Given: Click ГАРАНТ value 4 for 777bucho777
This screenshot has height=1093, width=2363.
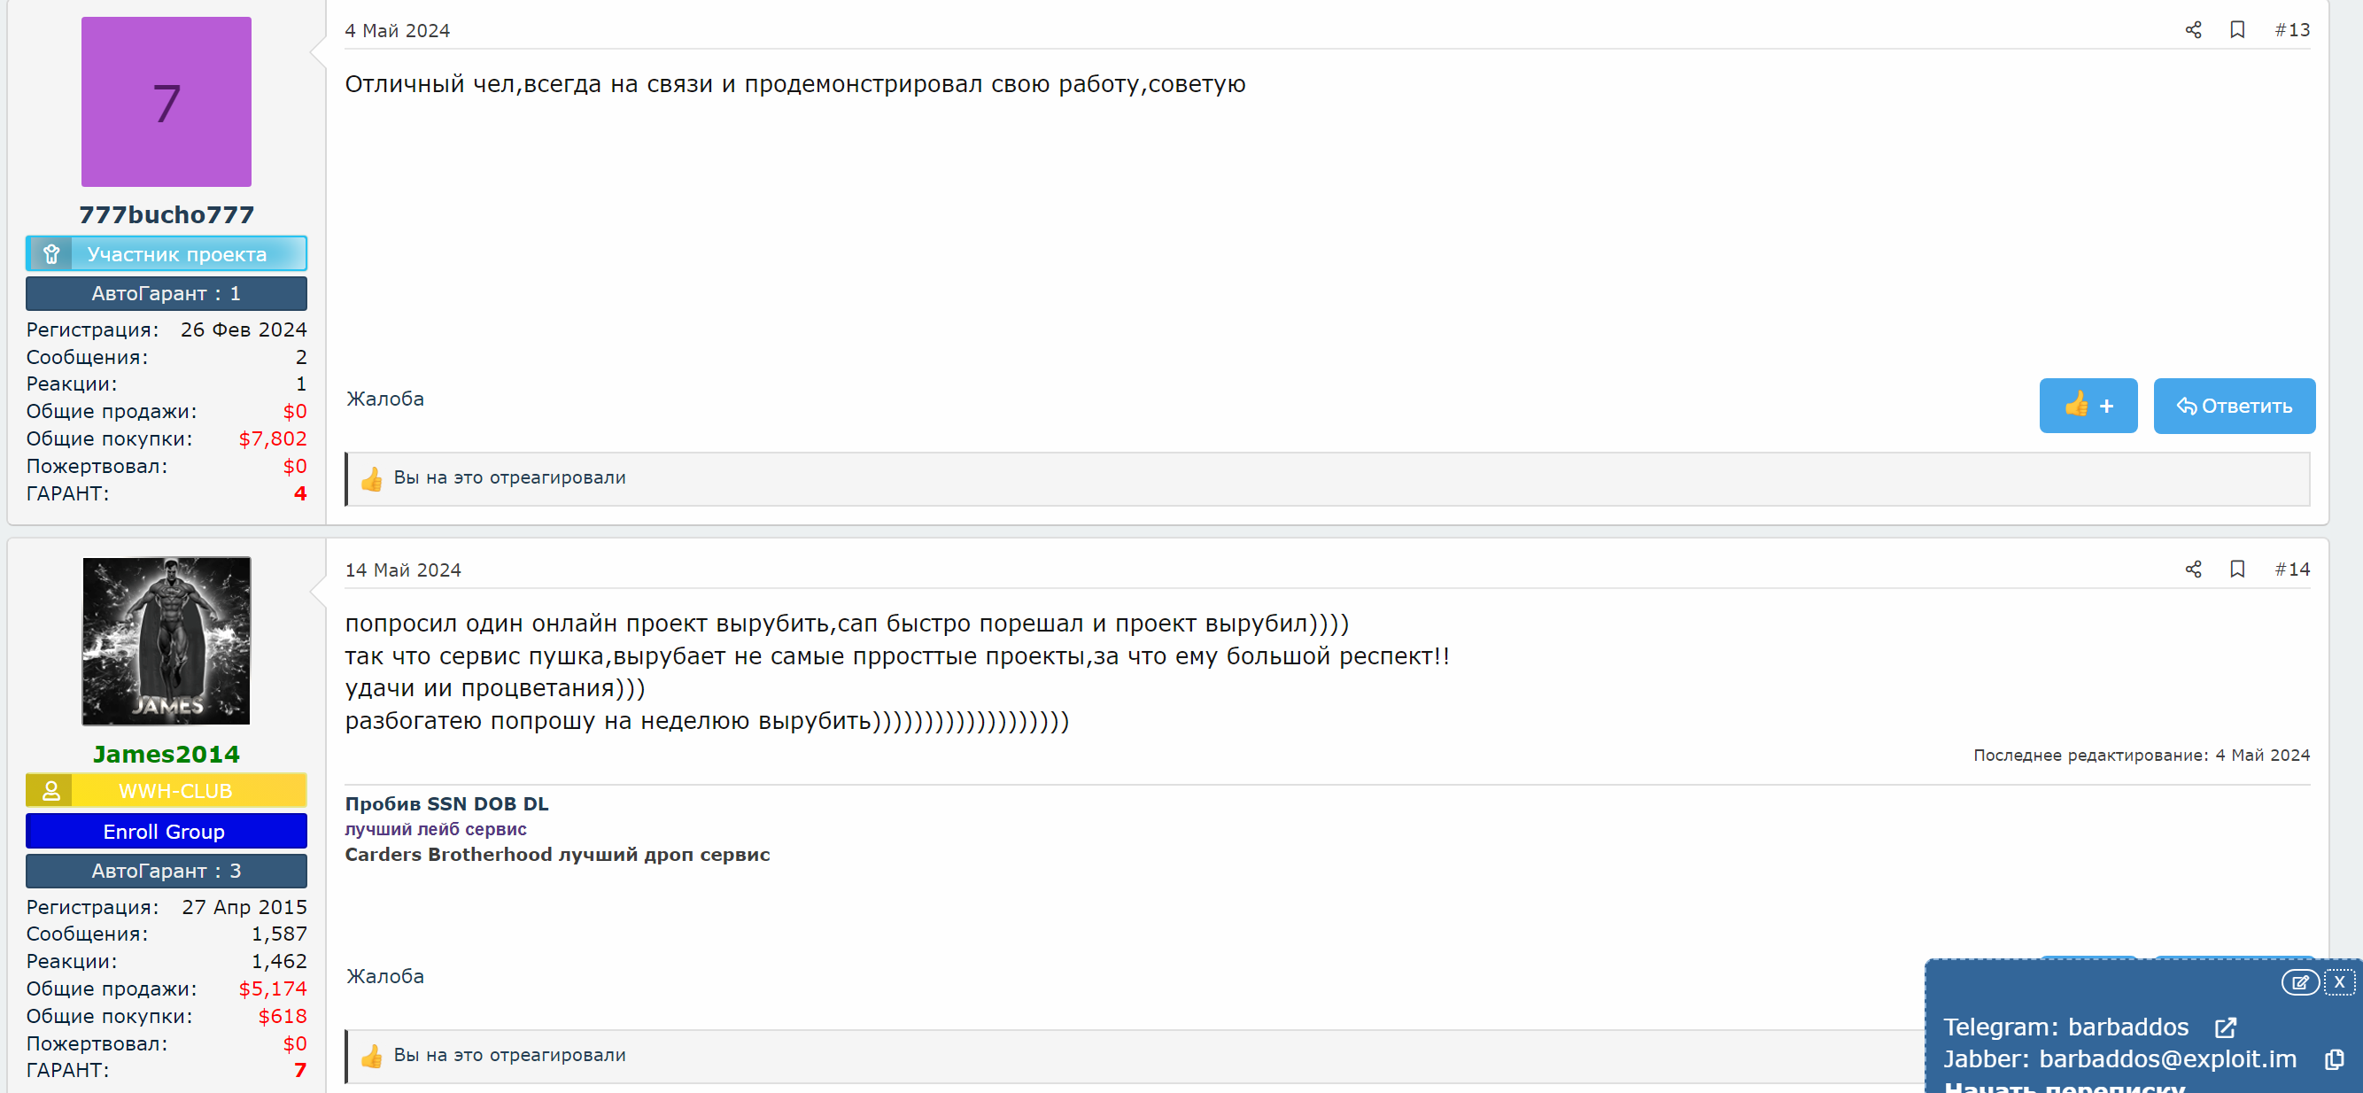Looking at the screenshot, I should pyautogui.click(x=300, y=493).
